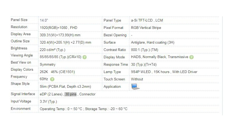
Task: Click the 'Touch Screen' label
Action: pos(114,79)
